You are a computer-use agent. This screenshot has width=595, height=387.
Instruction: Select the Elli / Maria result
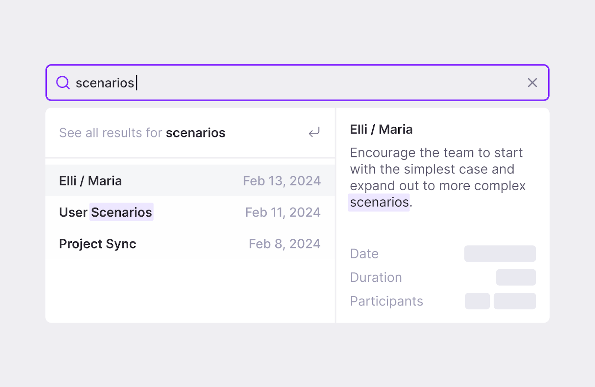coord(190,180)
